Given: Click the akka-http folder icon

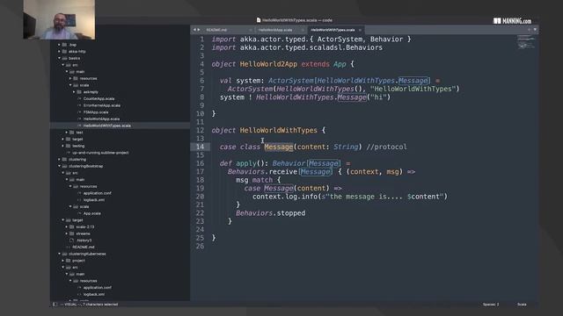Looking at the screenshot, I should tap(64, 52).
